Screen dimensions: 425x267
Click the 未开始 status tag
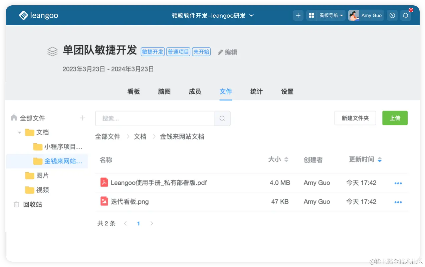201,52
